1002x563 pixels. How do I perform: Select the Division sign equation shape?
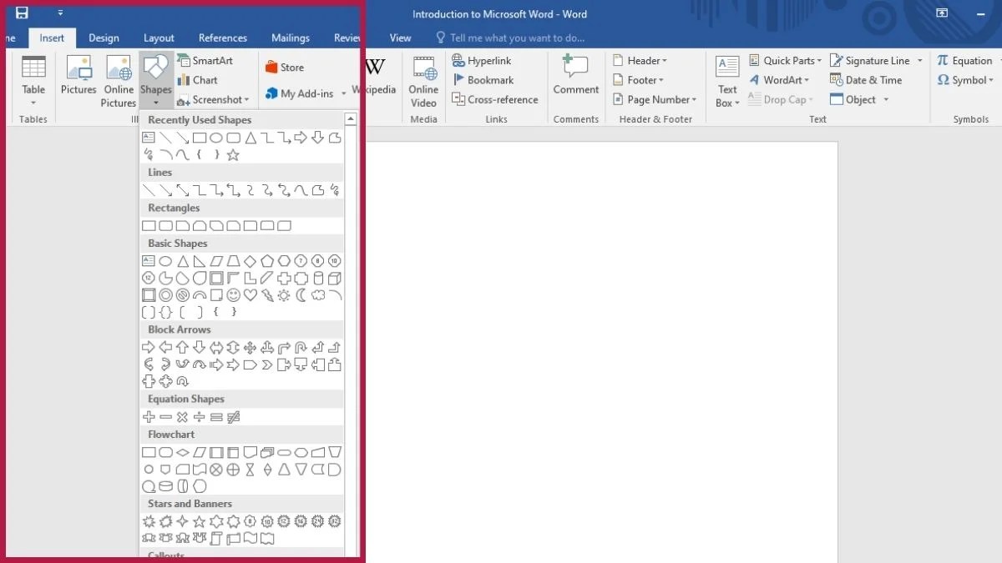tap(200, 416)
